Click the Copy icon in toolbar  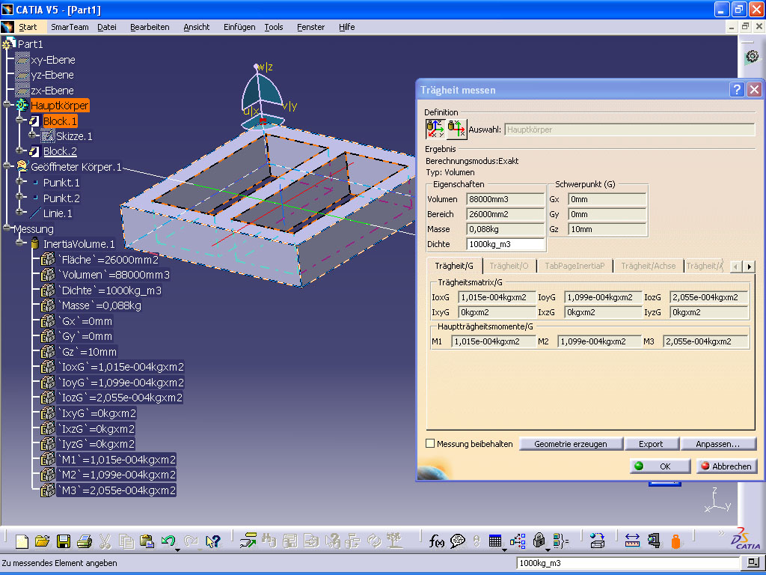pyautogui.click(x=126, y=541)
